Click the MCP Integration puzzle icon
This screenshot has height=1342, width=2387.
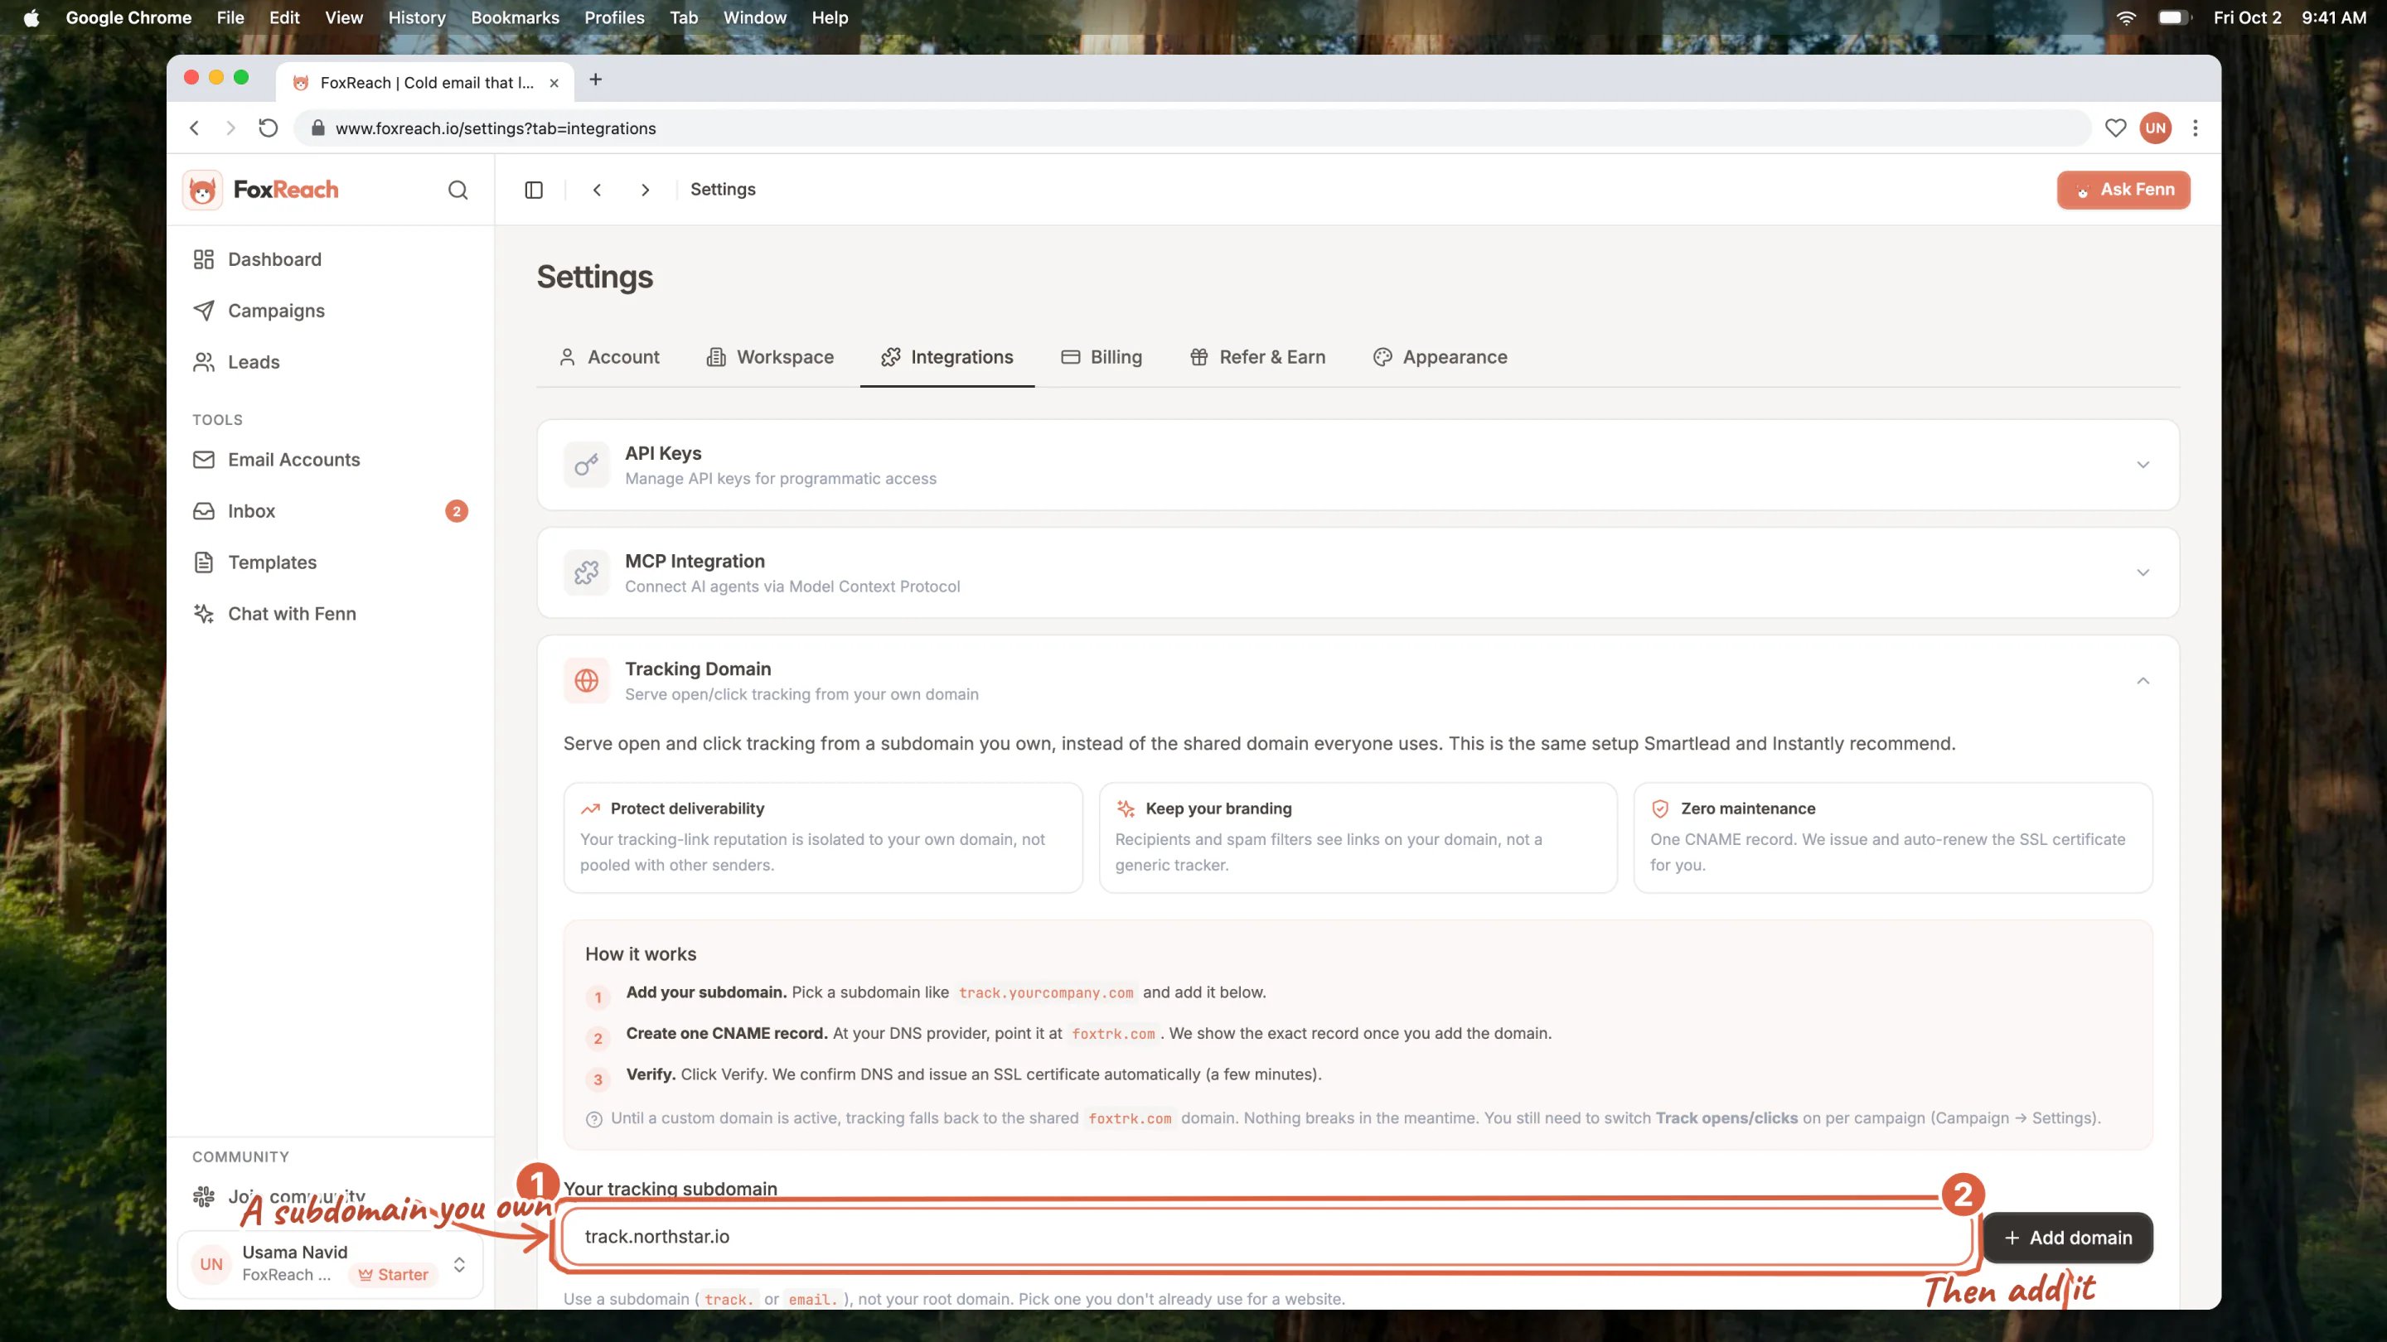click(587, 572)
